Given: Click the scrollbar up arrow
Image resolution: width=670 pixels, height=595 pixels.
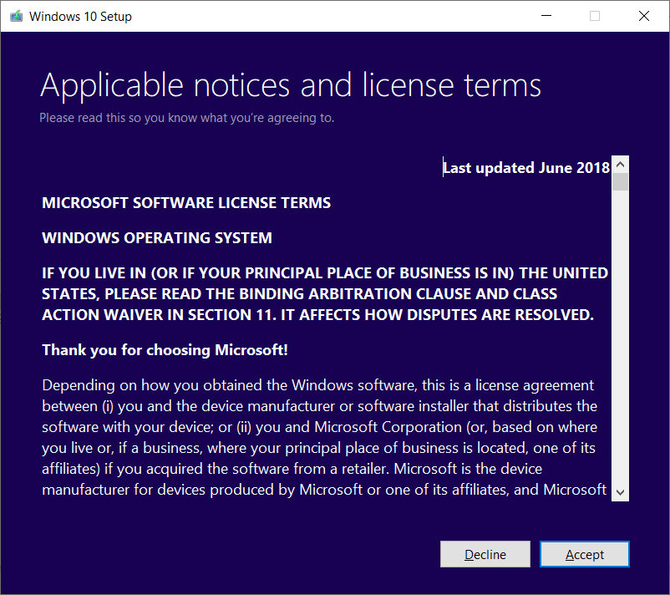Looking at the screenshot, I should pyautogui.click(x=621, y=164).
